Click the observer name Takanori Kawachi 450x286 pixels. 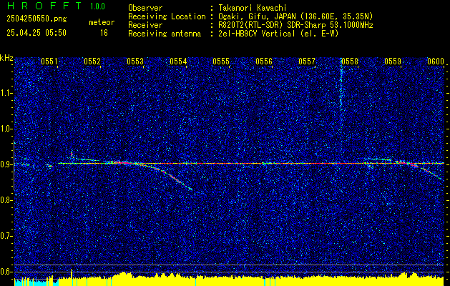[x=252, y=8]
